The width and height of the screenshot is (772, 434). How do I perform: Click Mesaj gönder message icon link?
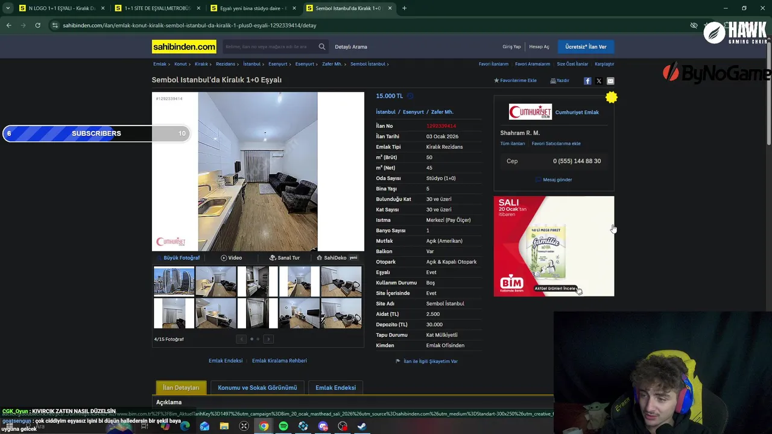click(x=554, y=180)
